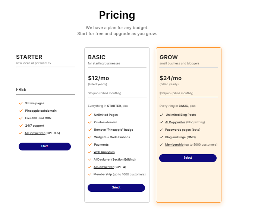This screenshot has height=216, width=255.
Task: Open AI Copywriter (GPT-4) link in BASIC
Action: coord(104,167)
